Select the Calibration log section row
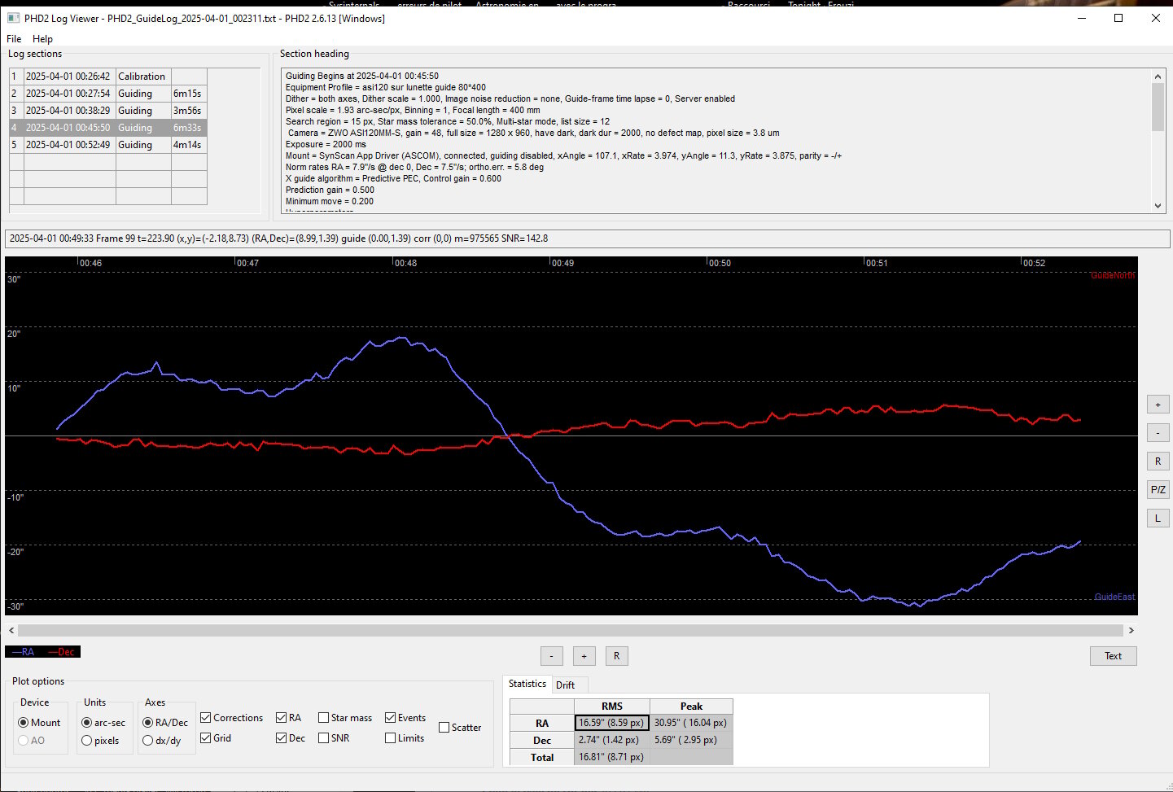Screen dimensions: 1173x792 pyautogui.click(x=108, y=77)
